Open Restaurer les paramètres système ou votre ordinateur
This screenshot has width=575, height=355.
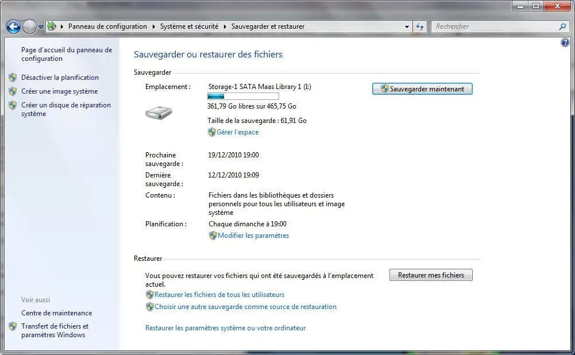[226, 328]
